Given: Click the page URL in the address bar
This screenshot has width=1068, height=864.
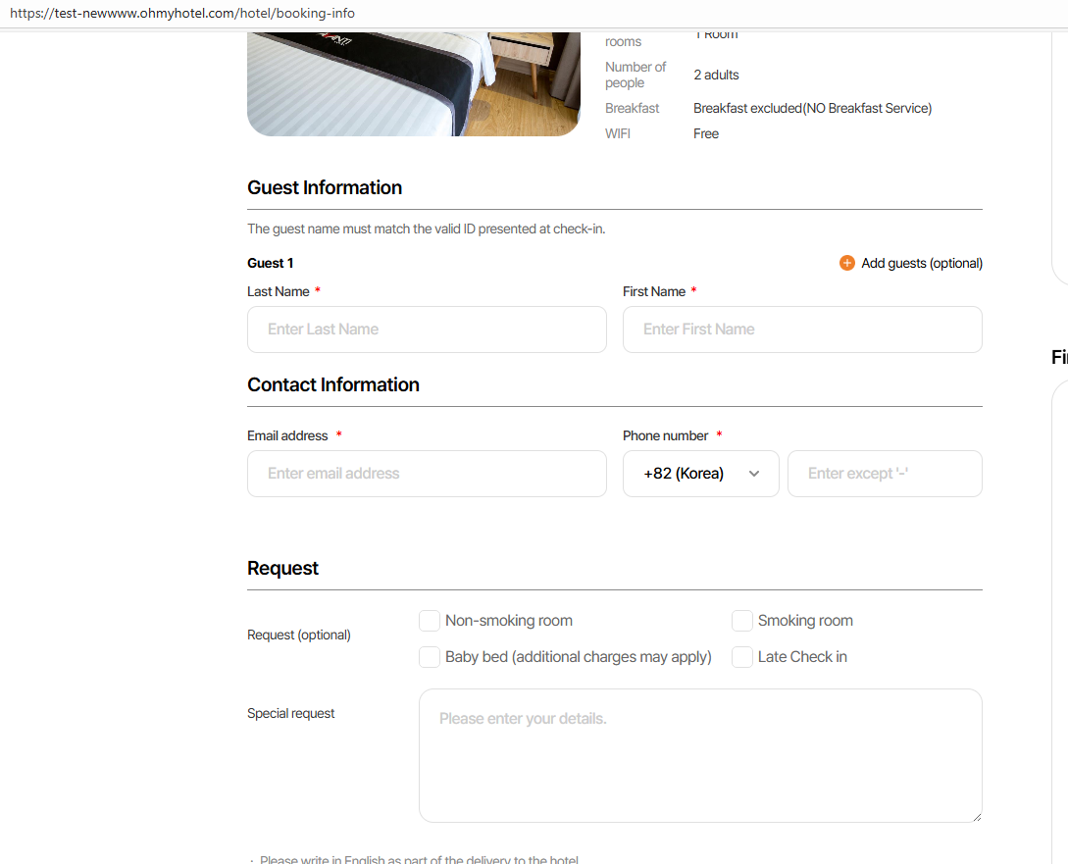Looking at the screenshot, I should point(182,14).
